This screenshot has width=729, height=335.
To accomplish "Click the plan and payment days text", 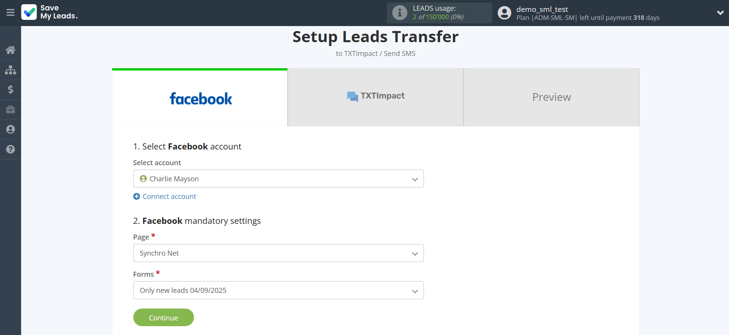I will pos(588,18).
